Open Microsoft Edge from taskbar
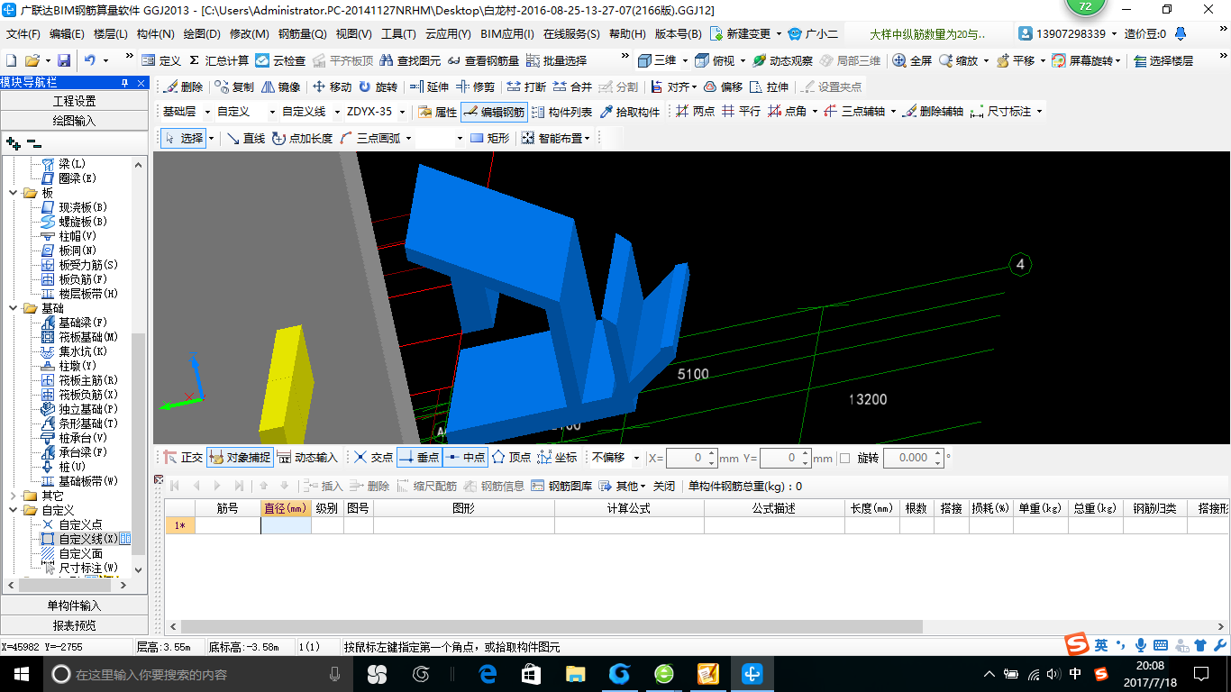 [x=488, y=674]
